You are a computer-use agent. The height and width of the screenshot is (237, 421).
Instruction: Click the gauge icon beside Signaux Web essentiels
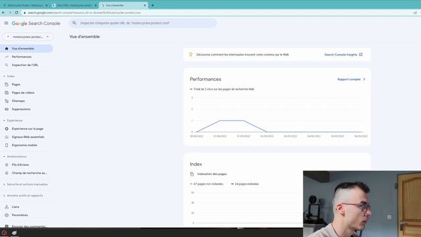[7, 137]
